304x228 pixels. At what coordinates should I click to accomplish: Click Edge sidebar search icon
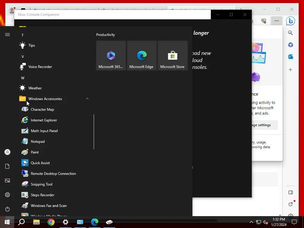pyautogui.click(x=290, y=33)
